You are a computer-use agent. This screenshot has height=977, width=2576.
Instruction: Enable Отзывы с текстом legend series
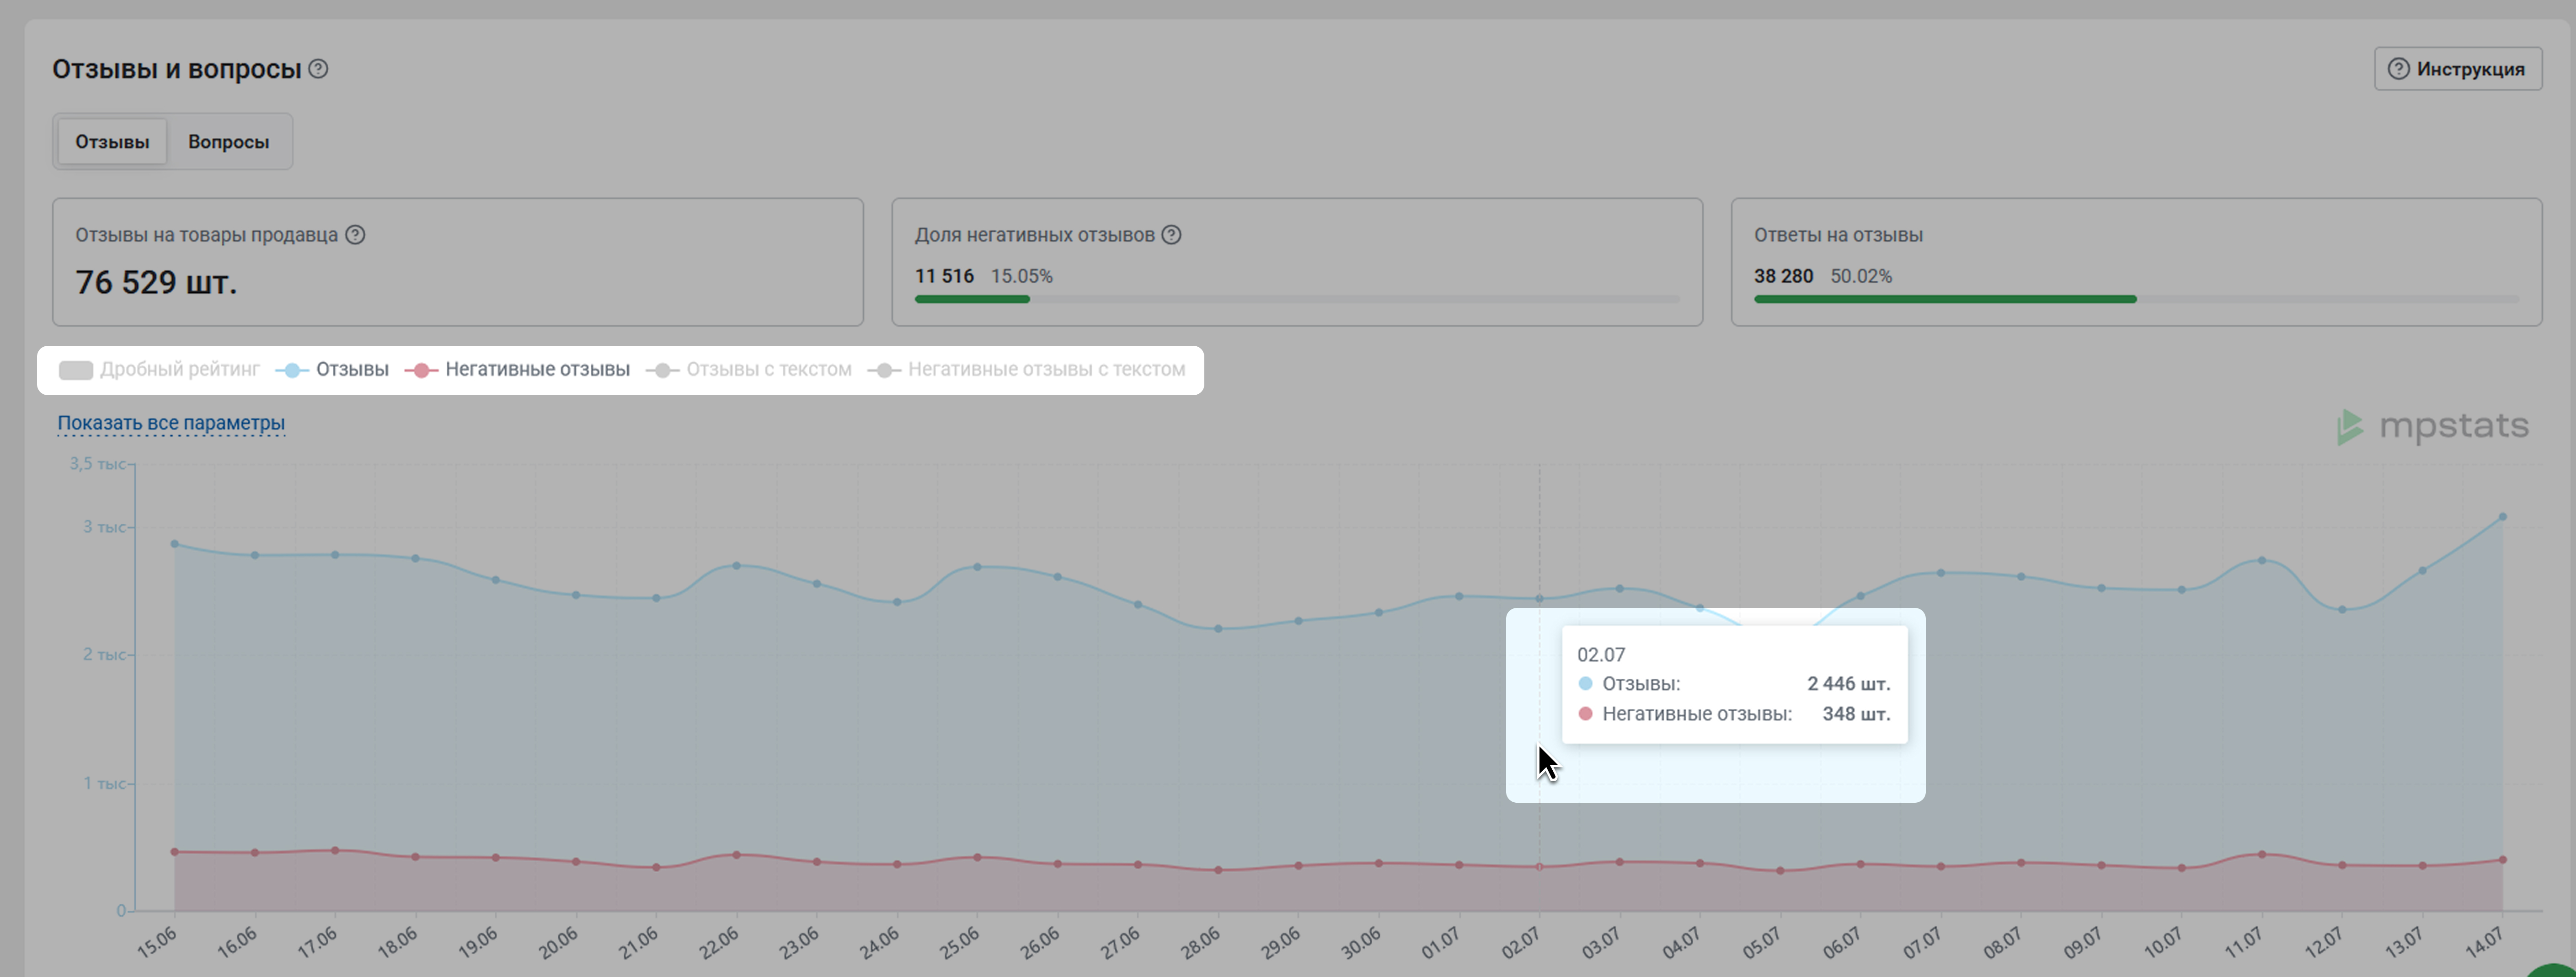click(749, 370)
